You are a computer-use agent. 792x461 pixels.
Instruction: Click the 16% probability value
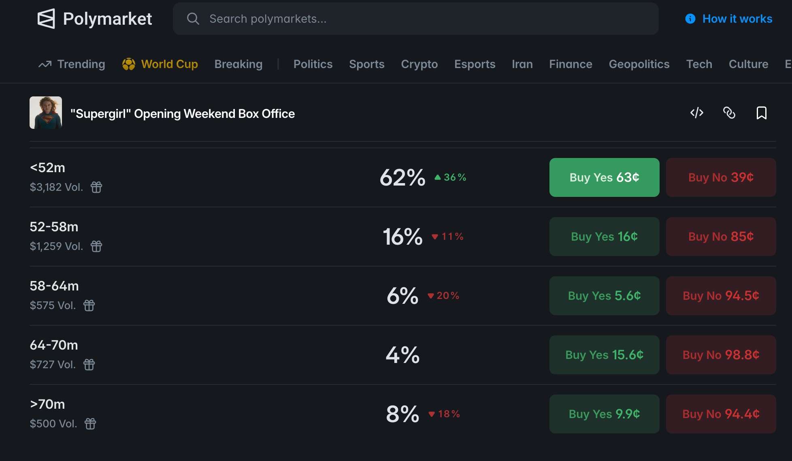tap(402, 237)
